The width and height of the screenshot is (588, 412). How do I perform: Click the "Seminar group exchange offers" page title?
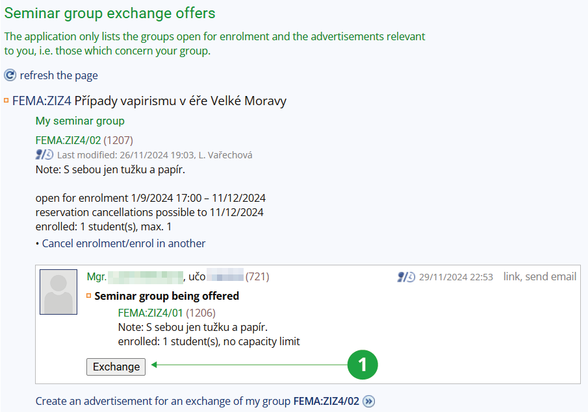pyautogui.click(x=110, y=13)
